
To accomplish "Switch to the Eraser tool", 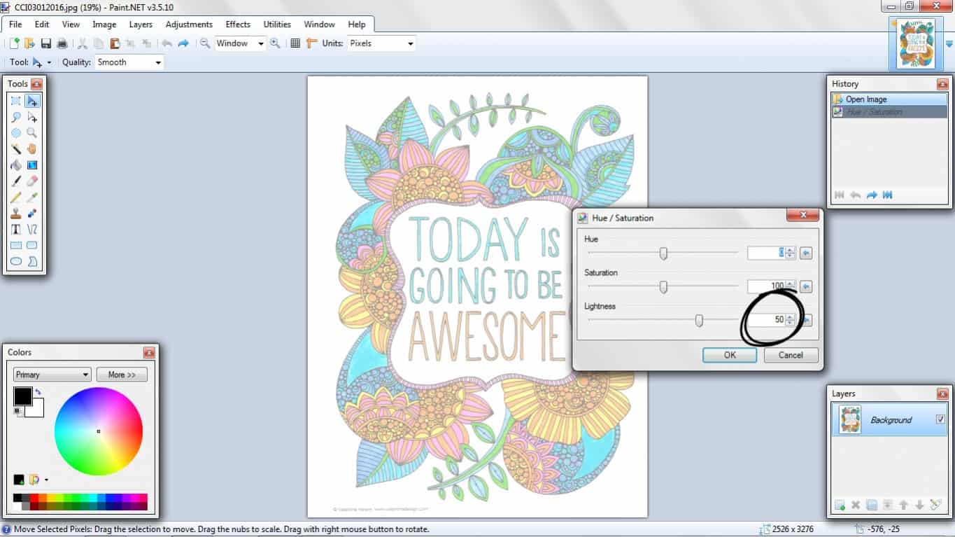I will coord(32,181).
